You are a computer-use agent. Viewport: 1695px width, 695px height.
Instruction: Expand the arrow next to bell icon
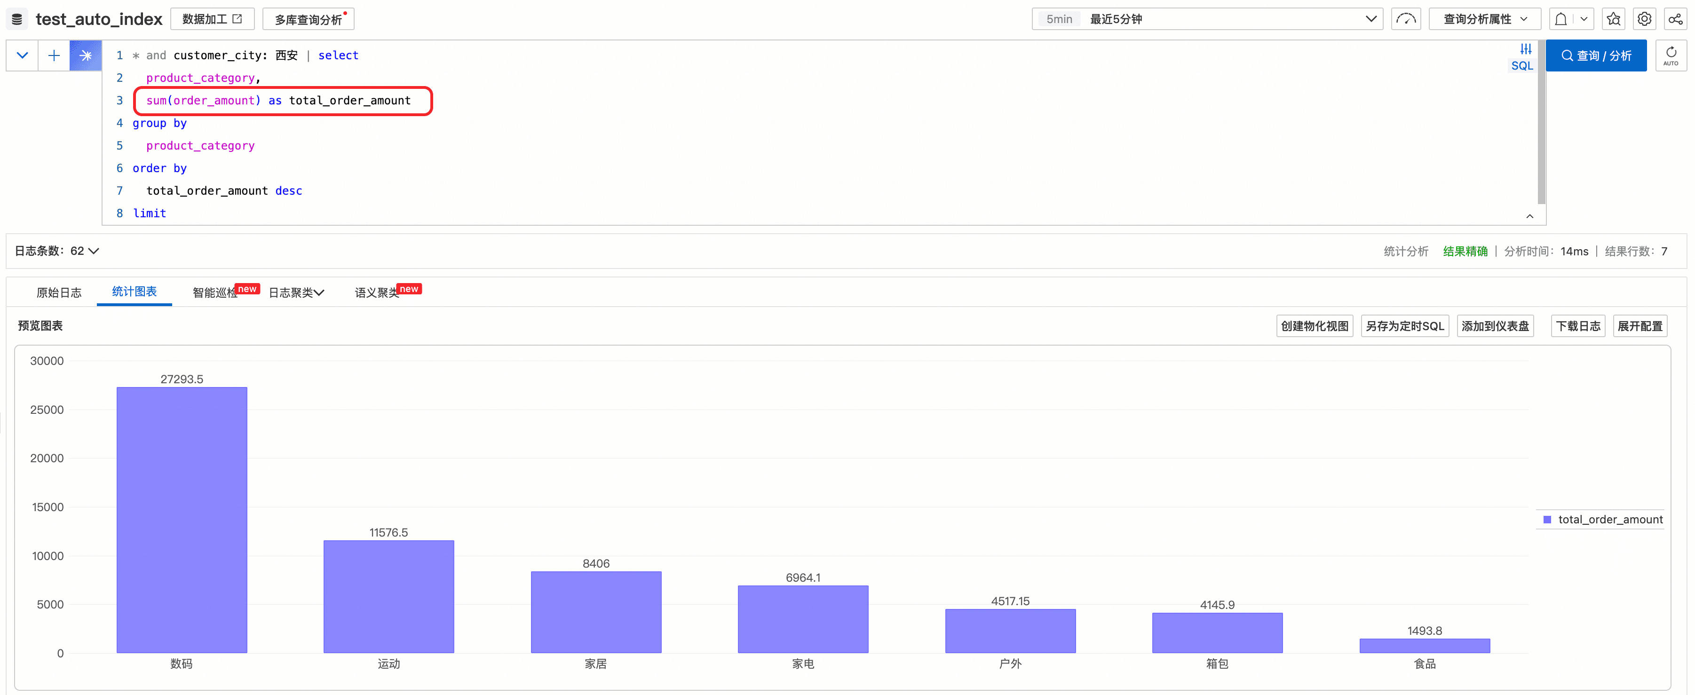tap(1584, 19)
